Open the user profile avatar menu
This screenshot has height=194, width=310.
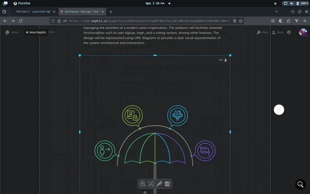coord(303,32)
